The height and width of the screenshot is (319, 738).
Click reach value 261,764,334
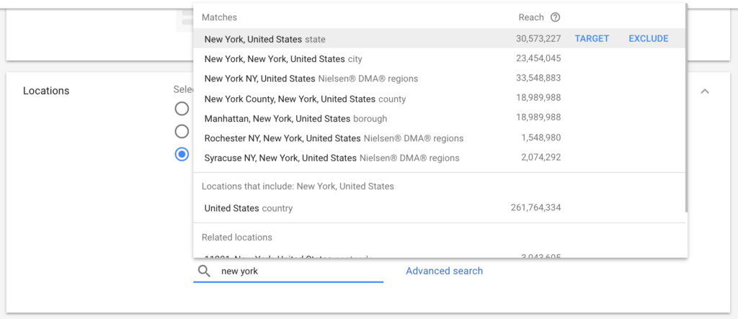pyautogui.click(x=535, y=207)
